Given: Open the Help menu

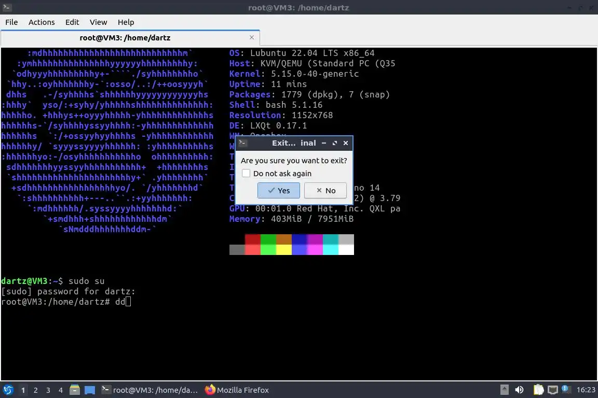Looking at the screenshot, I should click(126, 22).
